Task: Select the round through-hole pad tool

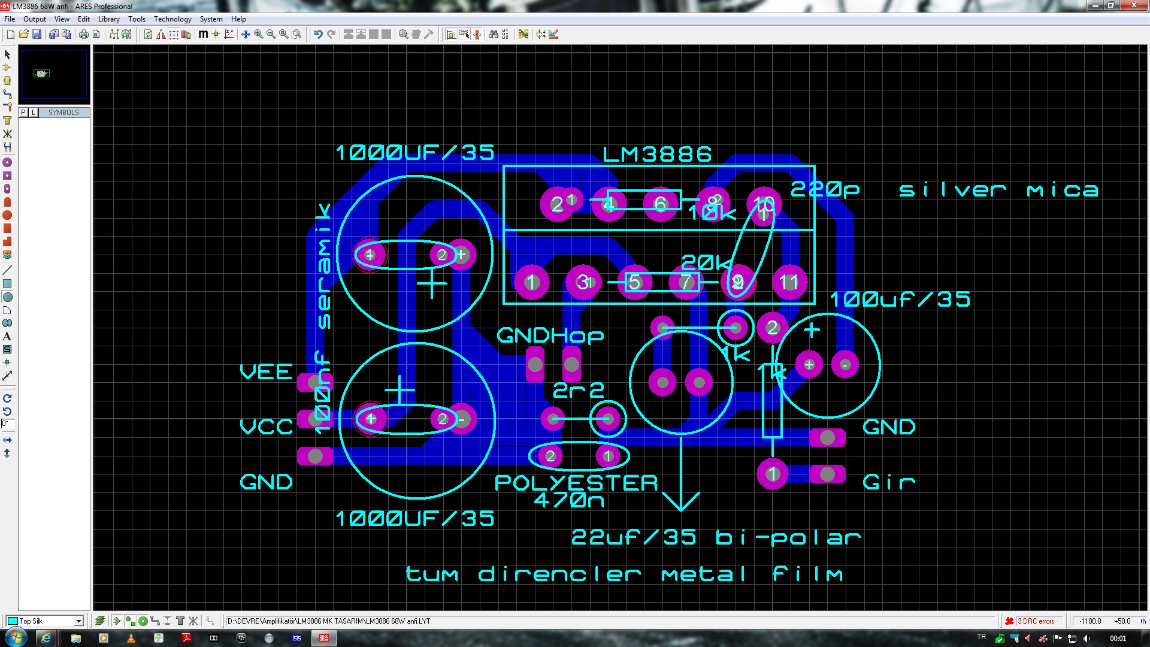Action: click(7, 162)
